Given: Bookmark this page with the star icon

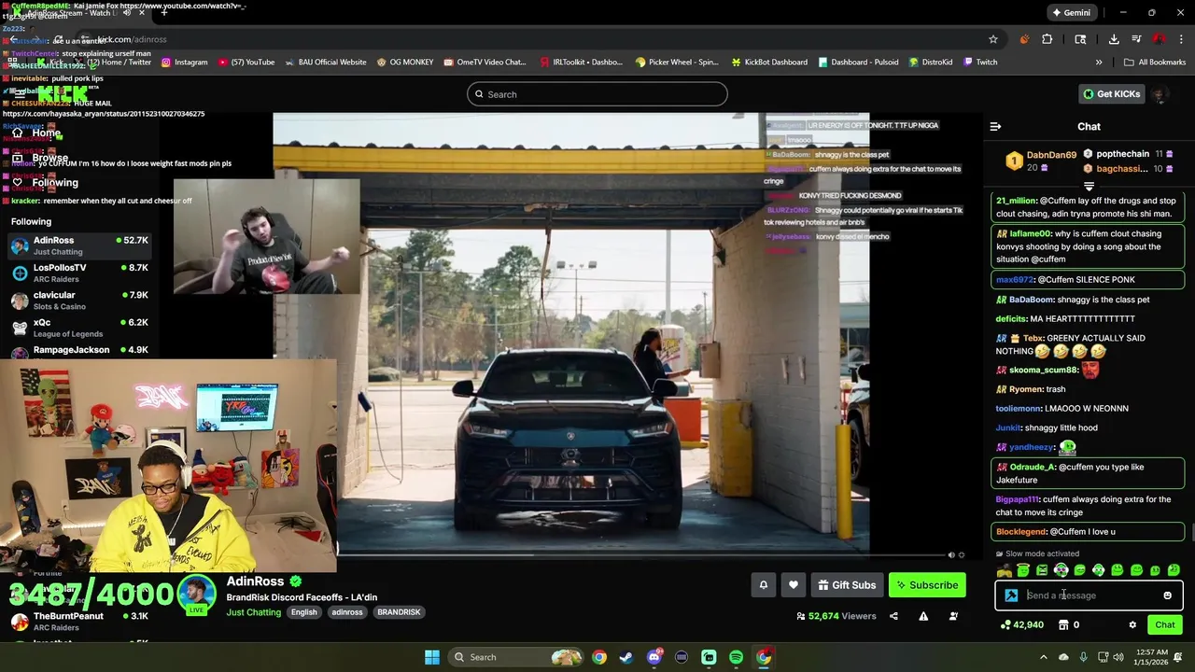Looking at the screenshot, I should pyautogui.click(x=993, y=39).
